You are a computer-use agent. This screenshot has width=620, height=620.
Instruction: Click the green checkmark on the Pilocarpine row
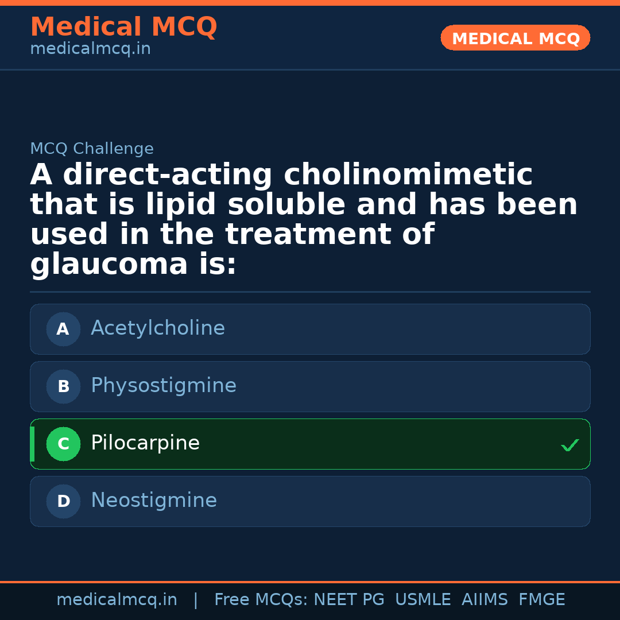[569, 445]
